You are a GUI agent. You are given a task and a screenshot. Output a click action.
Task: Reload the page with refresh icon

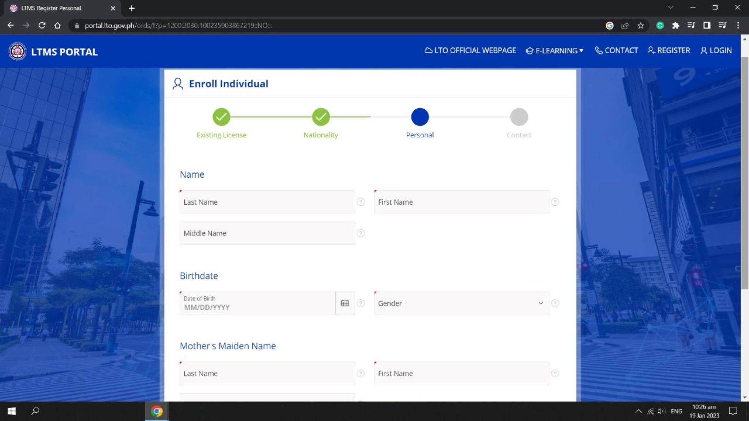tap(42, 26)
